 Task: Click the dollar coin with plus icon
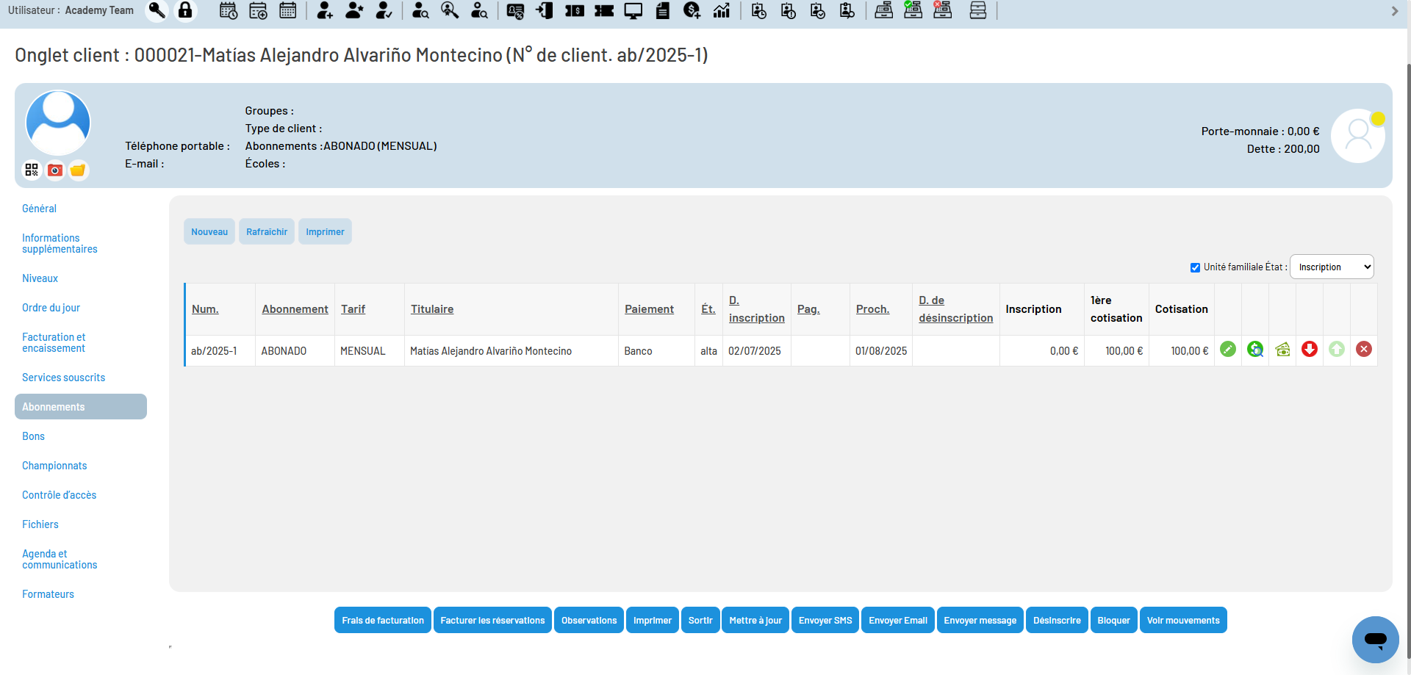point(692,10)
